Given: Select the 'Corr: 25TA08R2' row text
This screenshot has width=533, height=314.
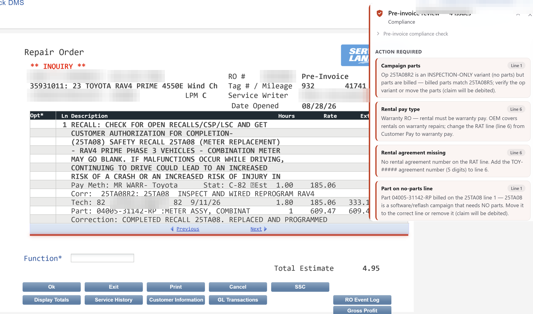Looking at the screenshot, I should click(193, 194).
